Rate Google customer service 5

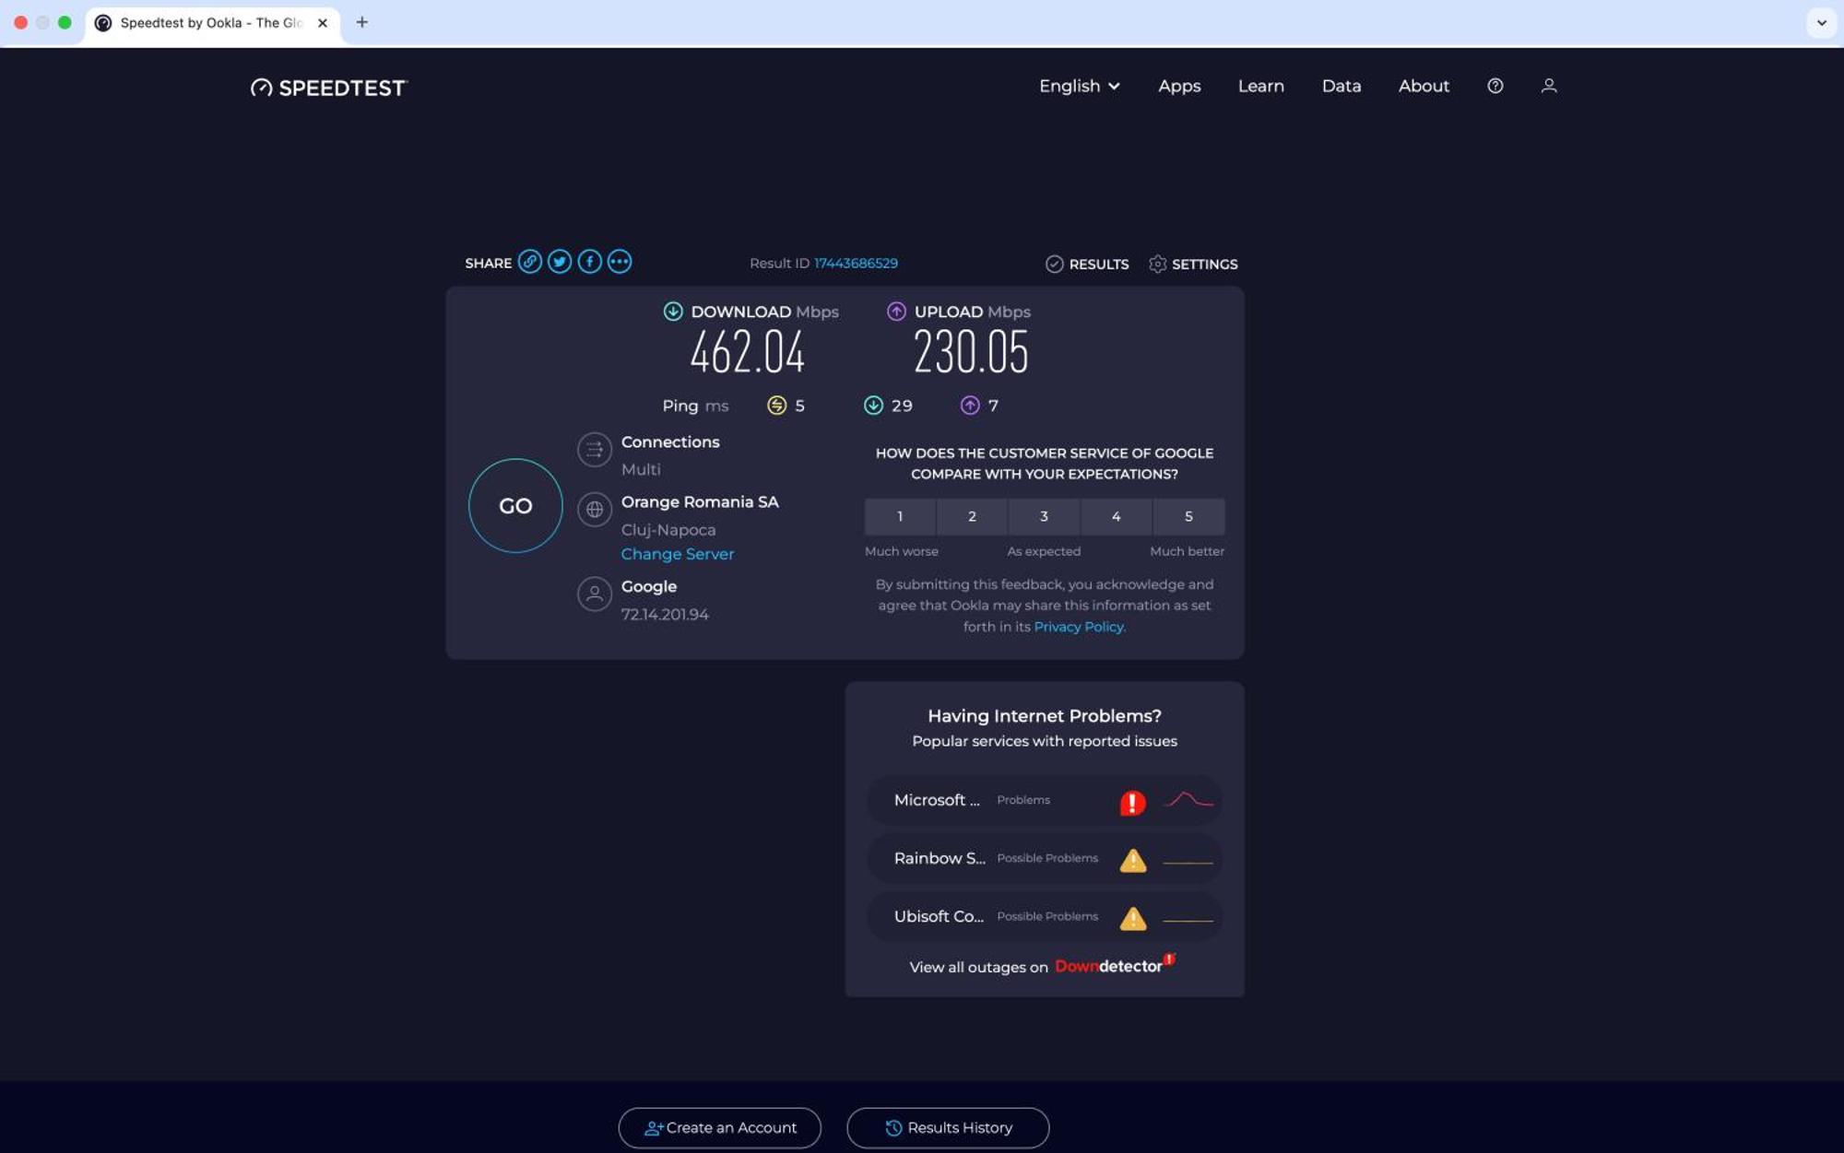point(1188,516)
